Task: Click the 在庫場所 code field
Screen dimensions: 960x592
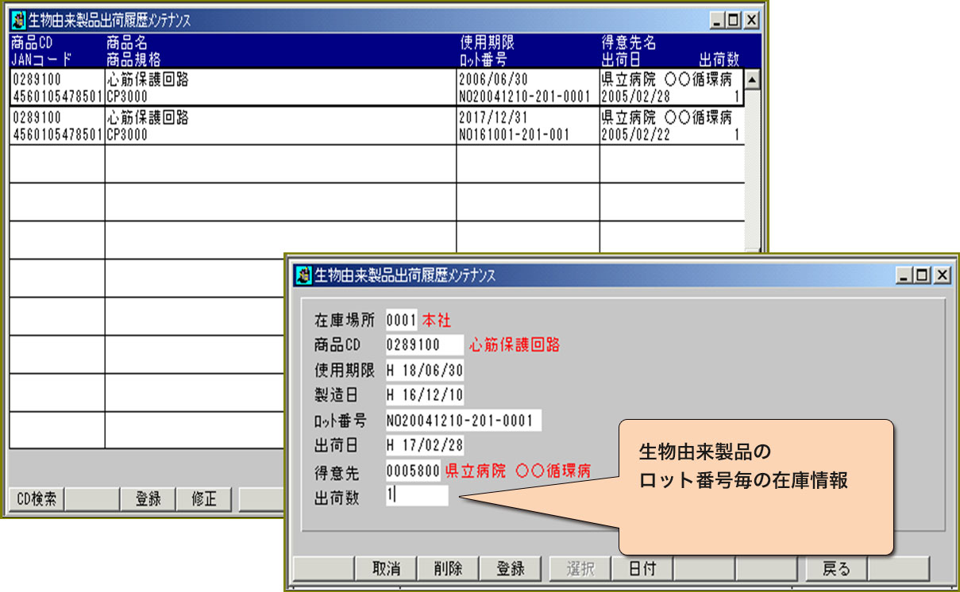Action: [x=401, y=321]
